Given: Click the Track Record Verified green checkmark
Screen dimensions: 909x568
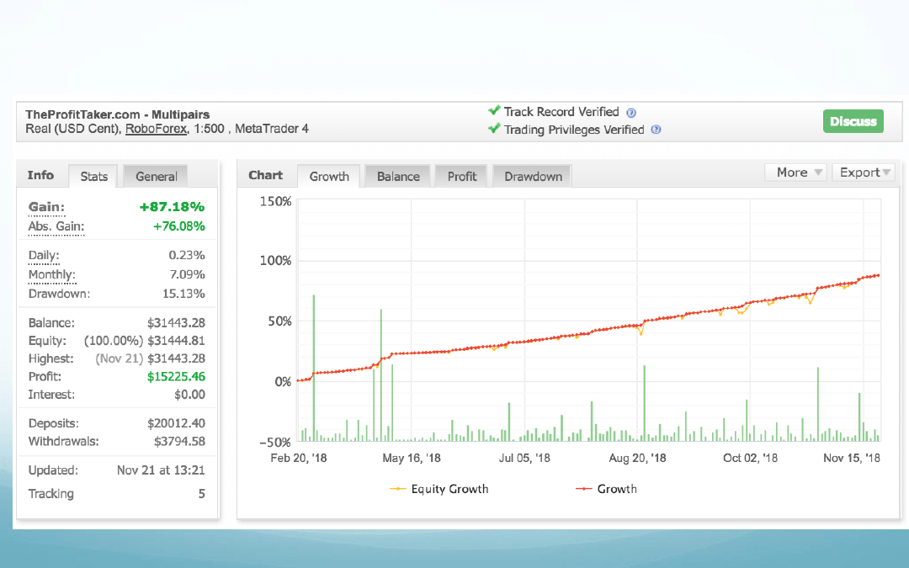Looking at the screenshot, I should coord(494,111).
